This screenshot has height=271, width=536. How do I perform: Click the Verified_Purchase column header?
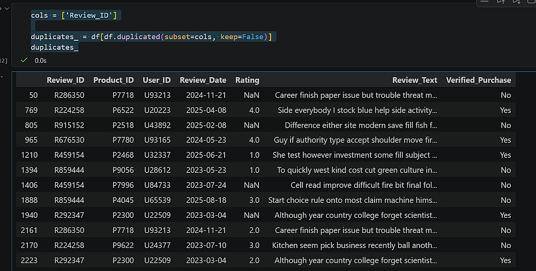[478, 80]
